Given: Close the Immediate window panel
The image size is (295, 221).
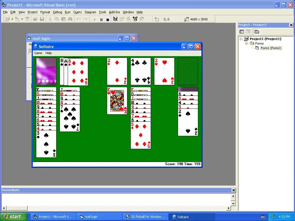Looking at the screenshot, I should [x=233, y=190].
